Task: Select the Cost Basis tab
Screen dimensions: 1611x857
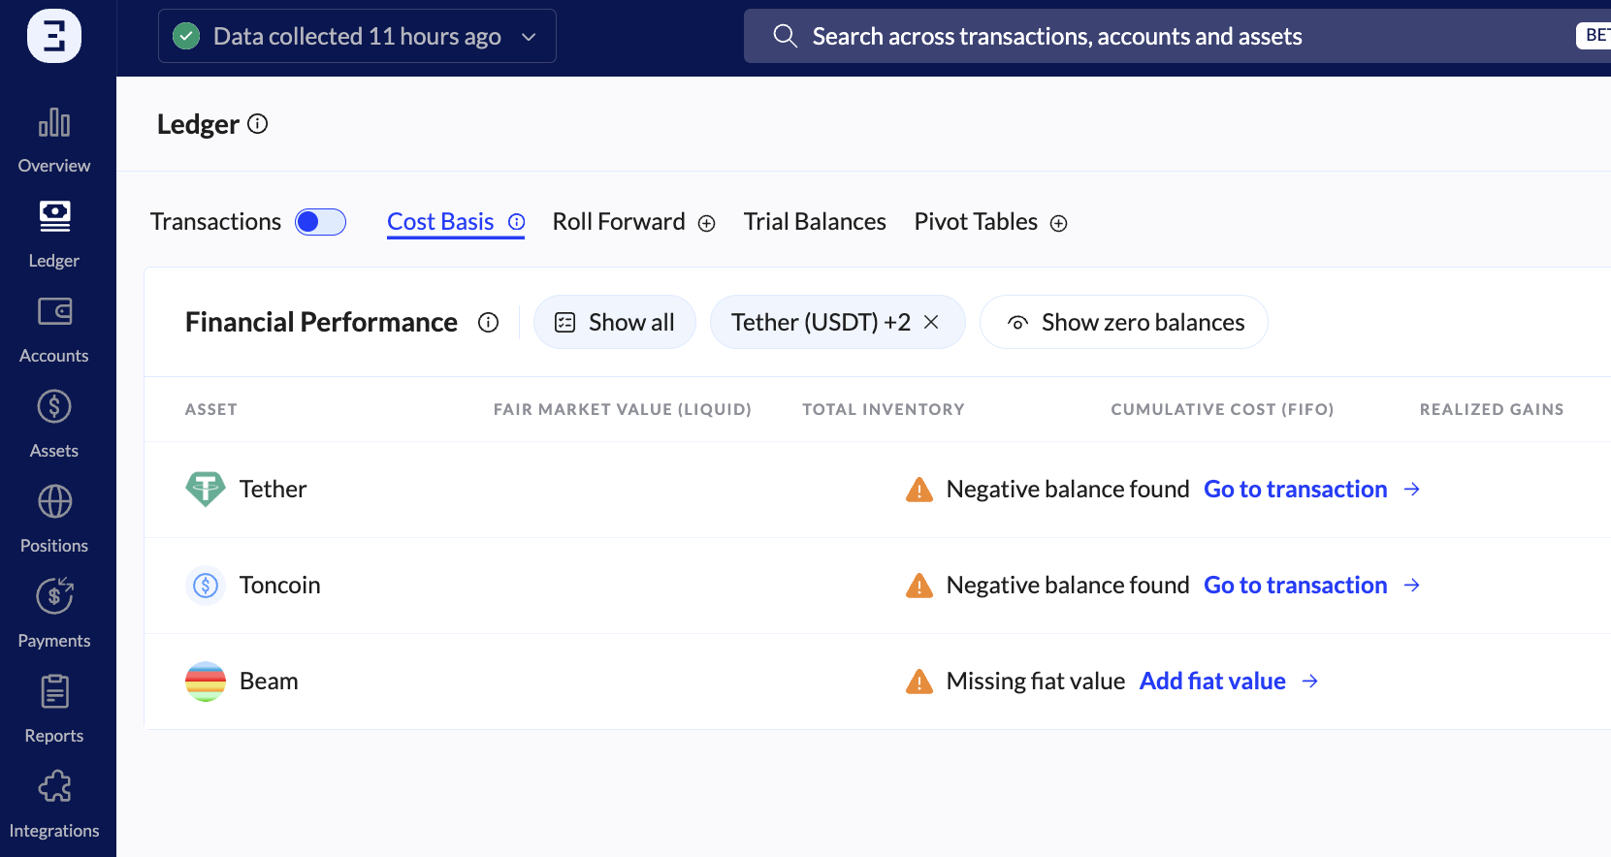Action: tap(441, 222)
